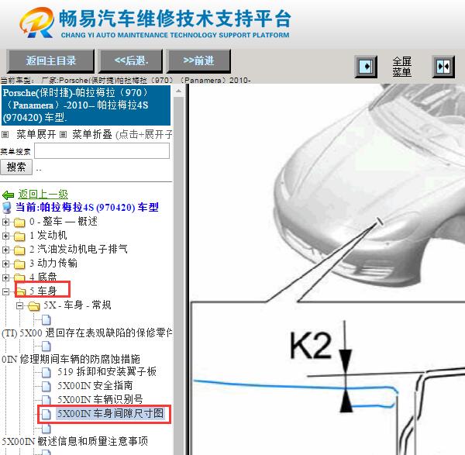Open (TI) 5X00 退回存在表观缺陷的保修零件 document

coord(87,333)
